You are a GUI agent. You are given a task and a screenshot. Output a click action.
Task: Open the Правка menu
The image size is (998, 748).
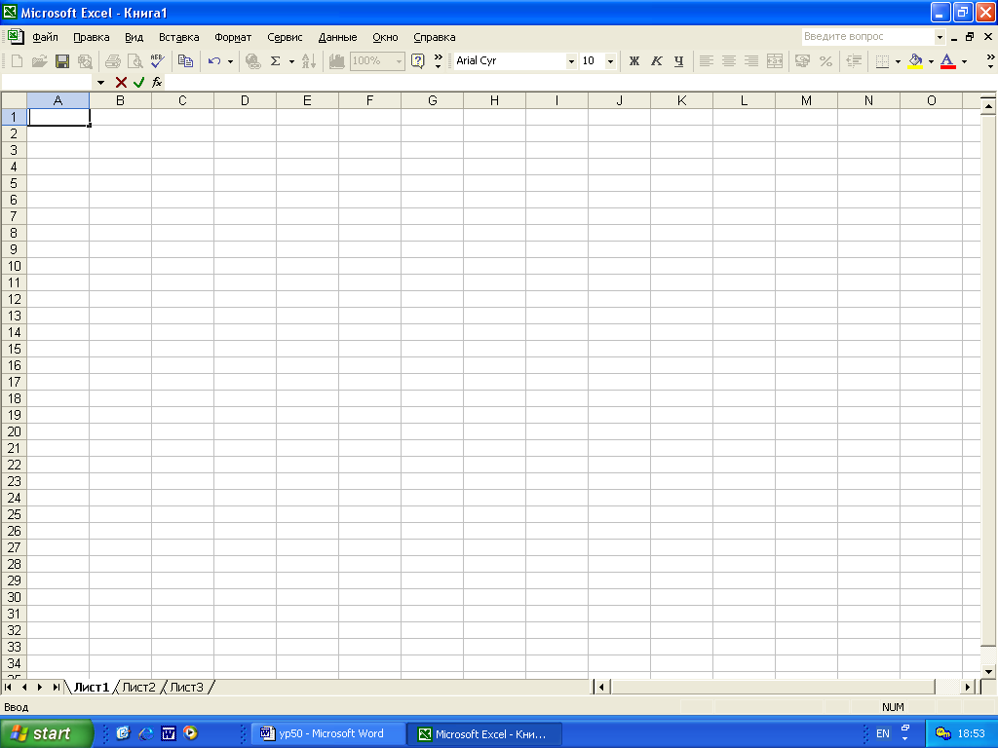[91, 37]
